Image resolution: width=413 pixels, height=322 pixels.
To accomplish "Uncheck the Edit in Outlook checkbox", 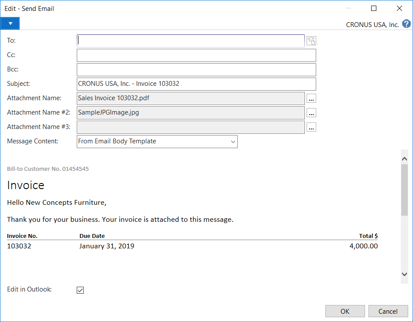I will 80,290.
